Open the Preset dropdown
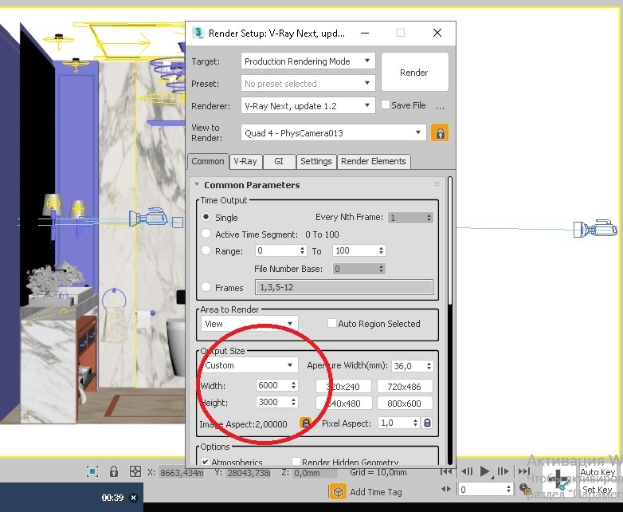623x512 pixels. 308,84
